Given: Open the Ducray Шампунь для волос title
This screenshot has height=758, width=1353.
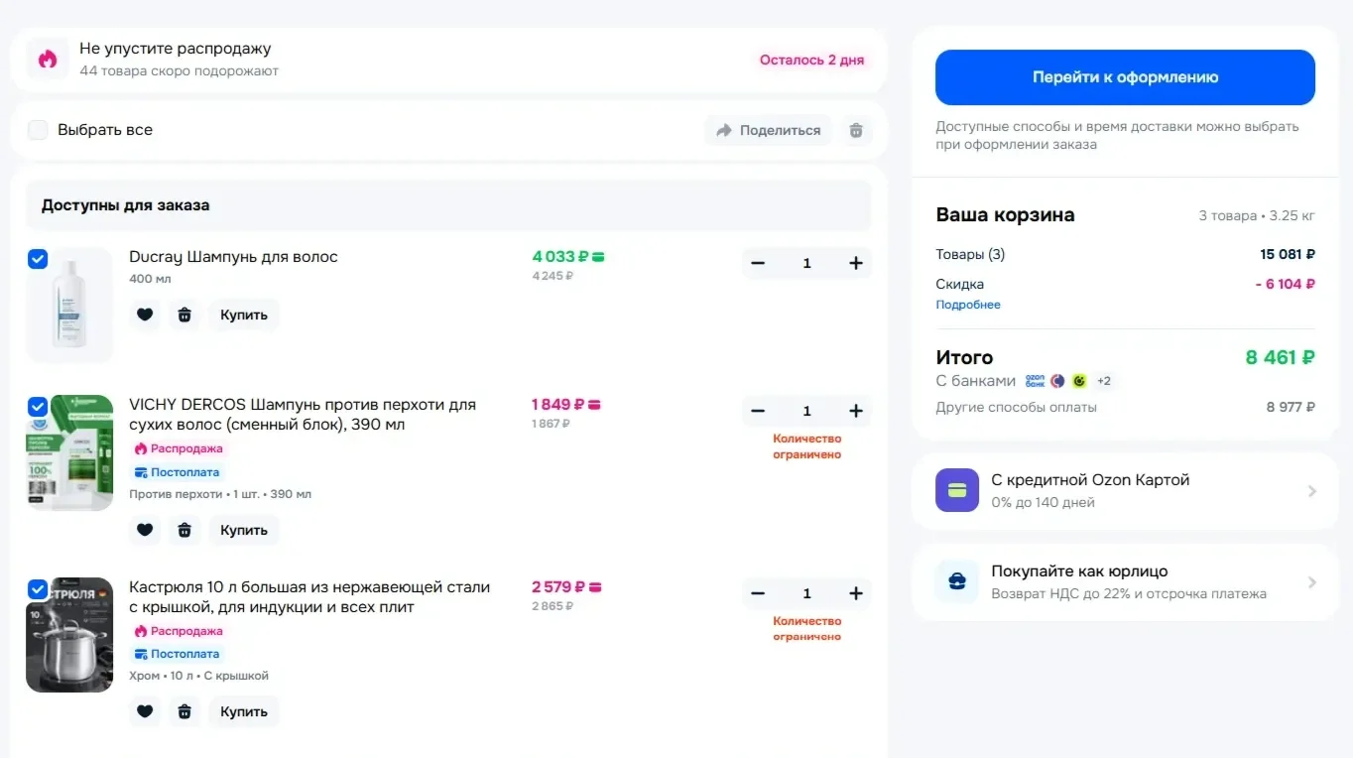Looking at the screenshot, I should [x=233, y=257].
